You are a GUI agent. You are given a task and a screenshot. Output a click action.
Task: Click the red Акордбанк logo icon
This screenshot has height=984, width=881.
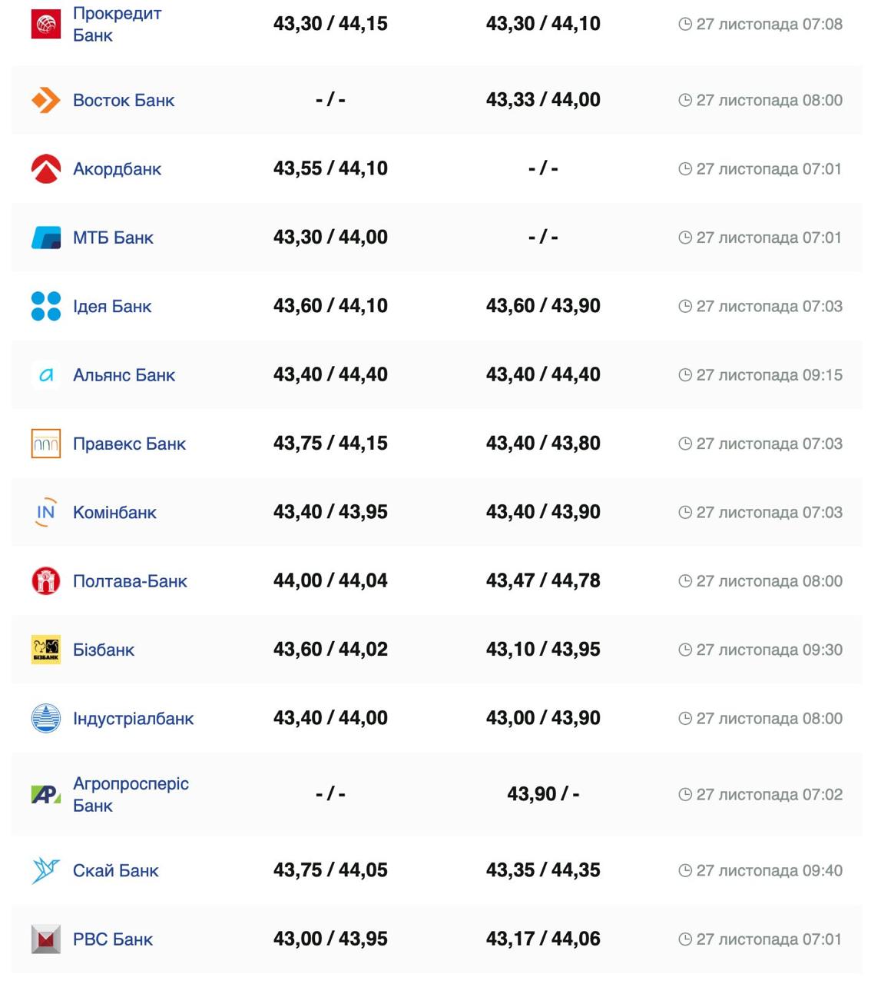tap(46, 169)
